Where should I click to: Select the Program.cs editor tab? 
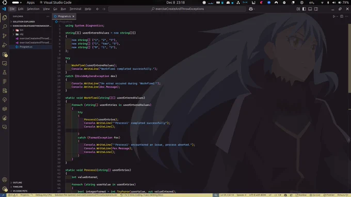pyautogui.click(x=64, y=16)
